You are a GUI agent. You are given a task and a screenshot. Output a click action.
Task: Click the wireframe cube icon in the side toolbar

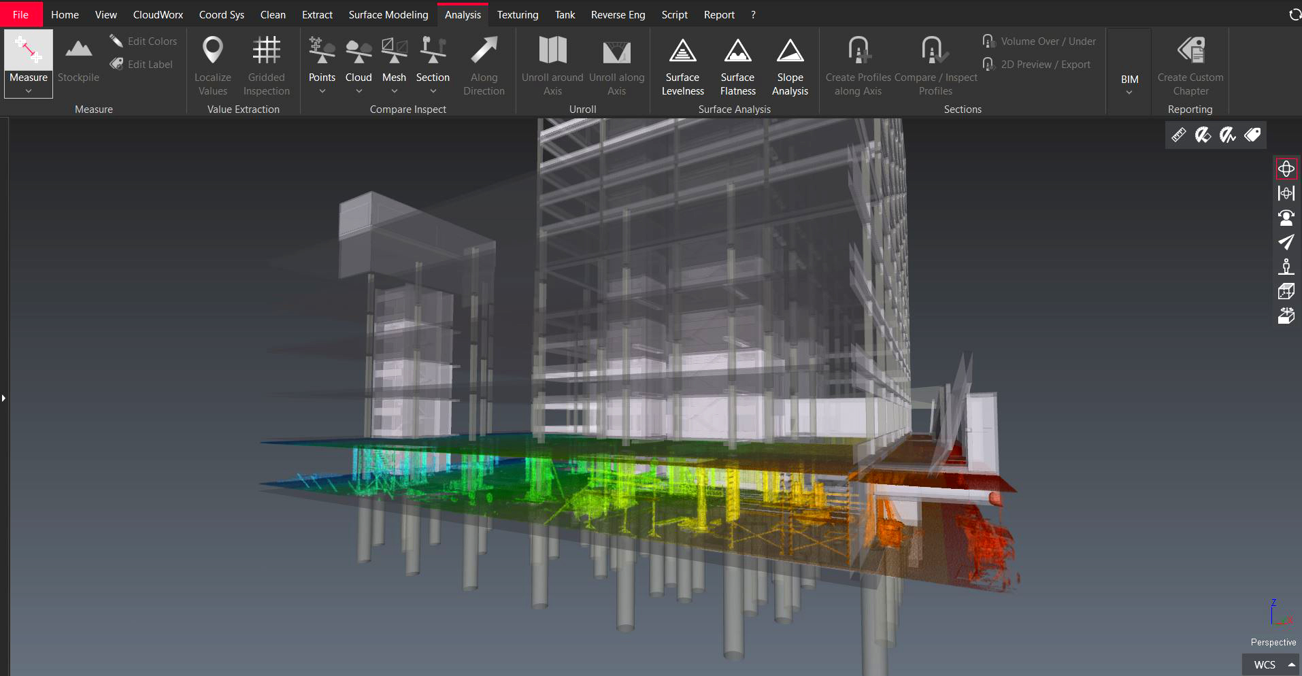pos(1286,291)
